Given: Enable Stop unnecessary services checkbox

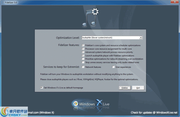Looking at the screenshot, I should pyautogui.click(x=83, y=62).
